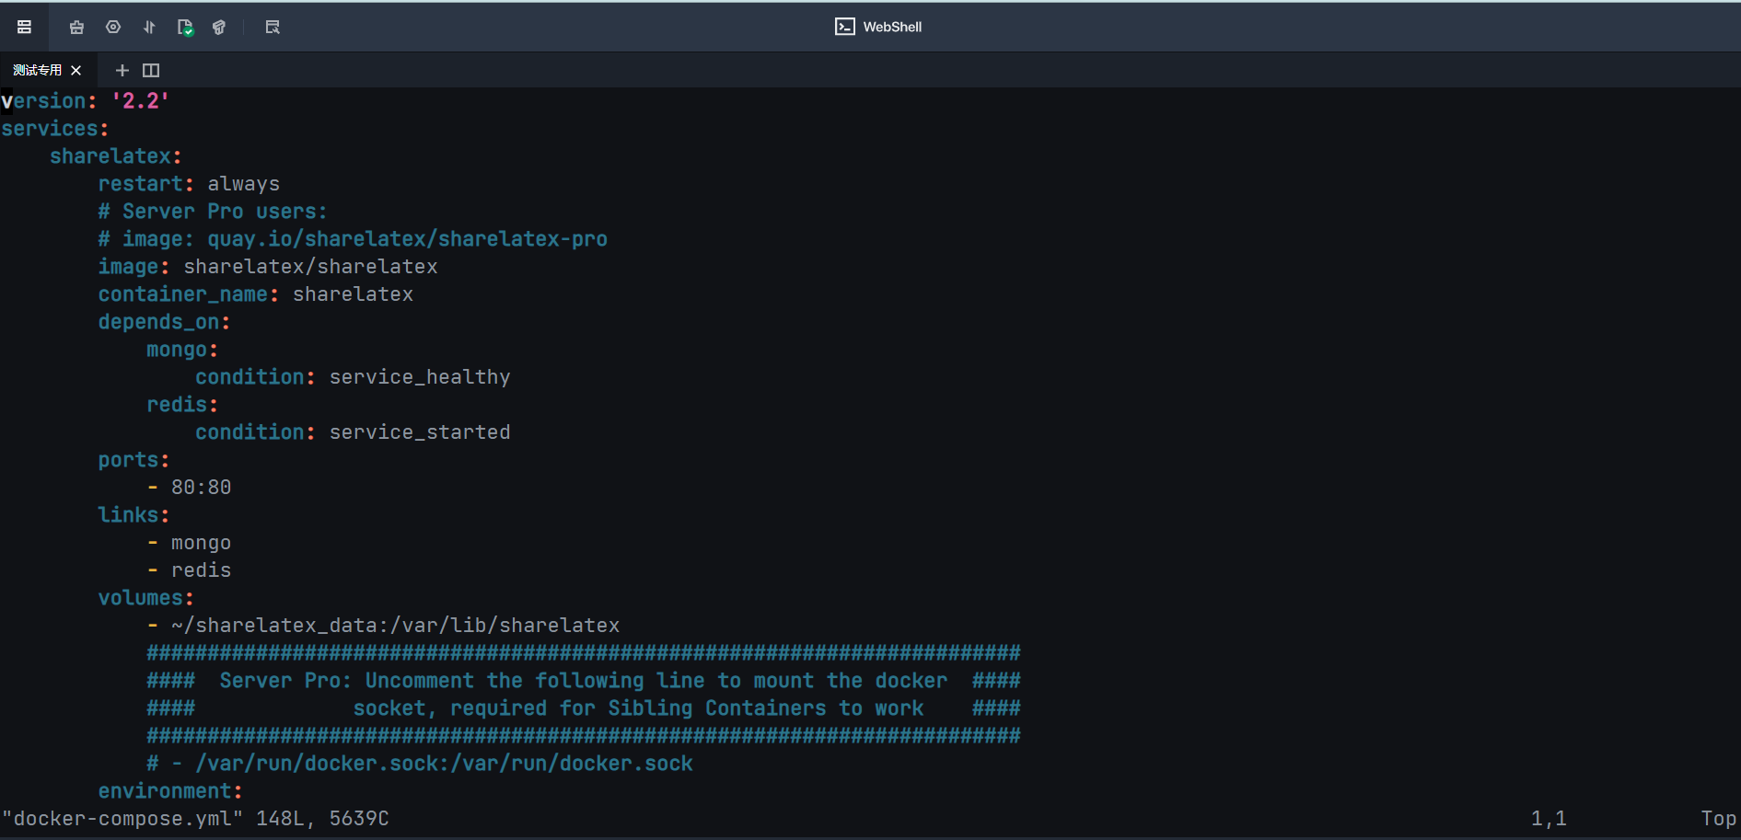Click the ~/sharelatex_data:/var/lib/sharelatex volume path
This screenshot has height=840, width=1741.
395,626
